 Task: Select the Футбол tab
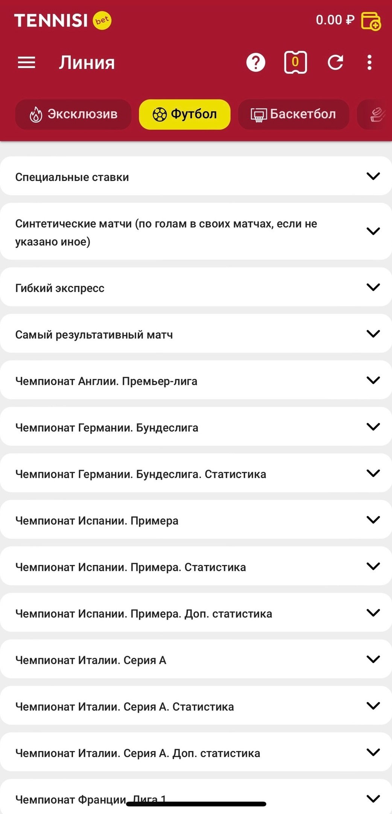185,115
